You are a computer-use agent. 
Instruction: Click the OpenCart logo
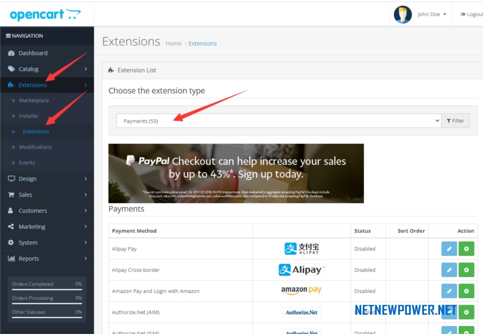[45, 14]
